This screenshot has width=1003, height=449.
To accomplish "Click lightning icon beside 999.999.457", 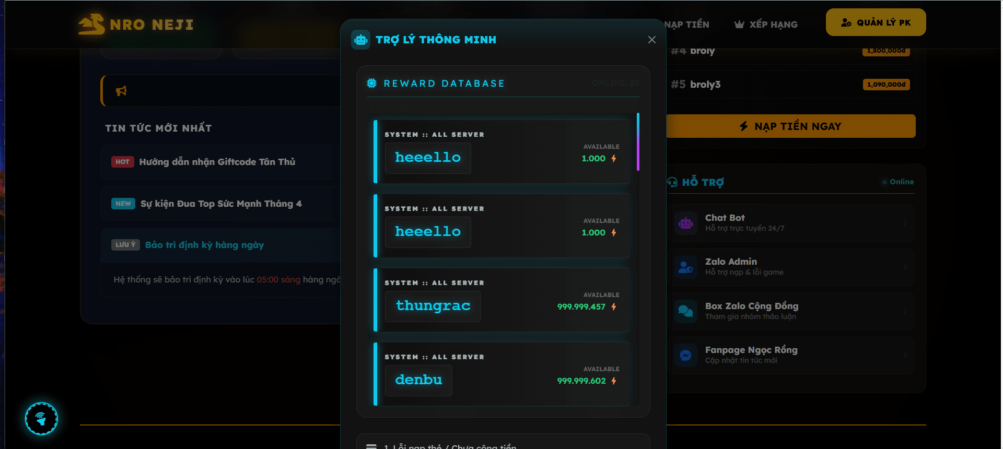I will 614,307.
